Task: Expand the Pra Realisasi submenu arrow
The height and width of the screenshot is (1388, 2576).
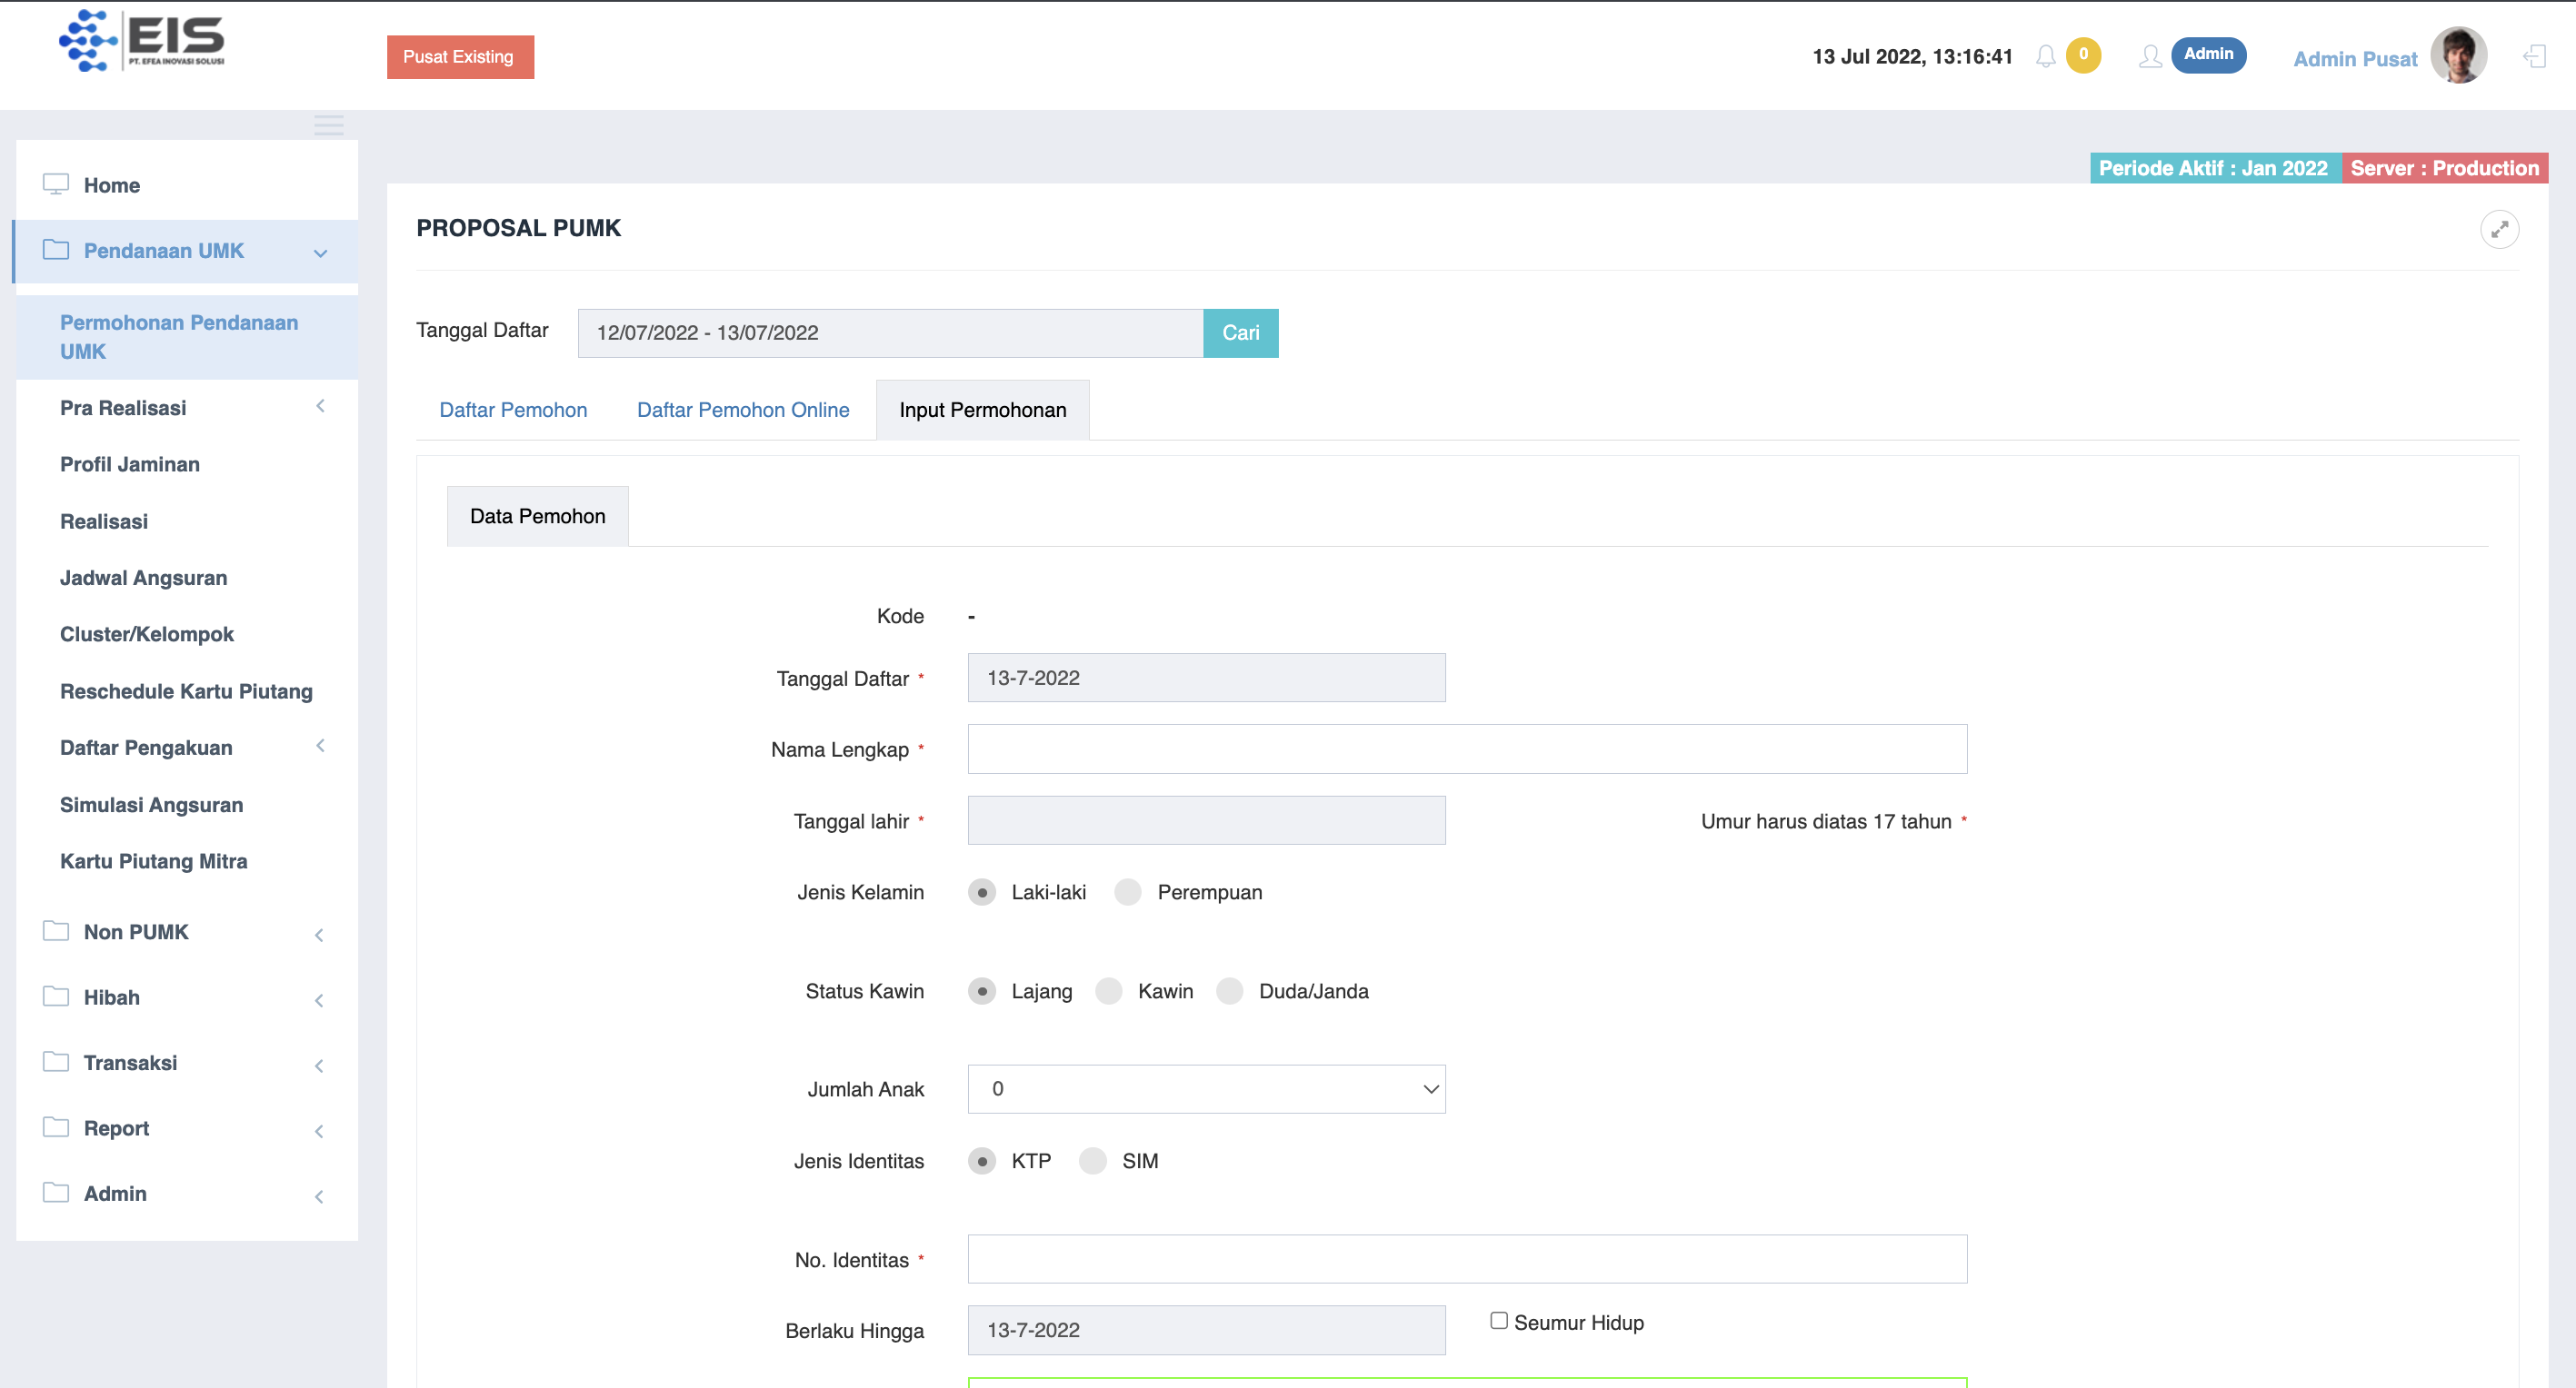Action: pos(320,406)
